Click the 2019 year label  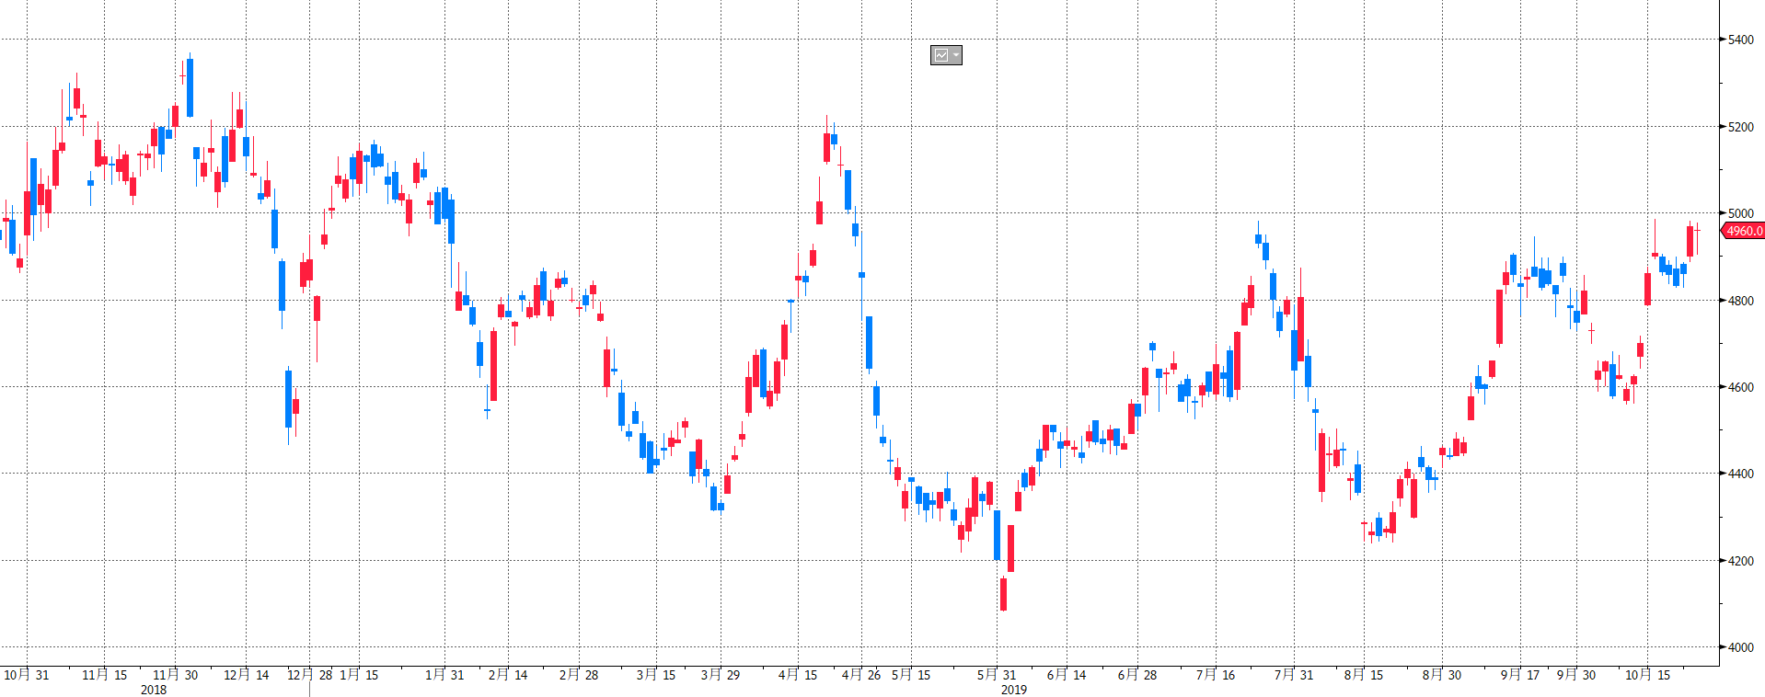pos(1013,690)
